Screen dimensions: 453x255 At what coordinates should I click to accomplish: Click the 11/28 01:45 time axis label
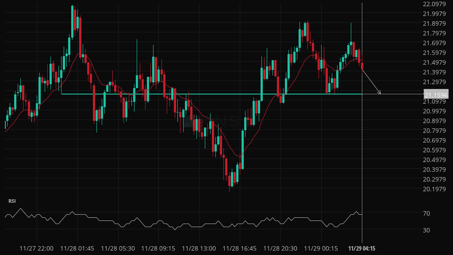pos(77,248)
